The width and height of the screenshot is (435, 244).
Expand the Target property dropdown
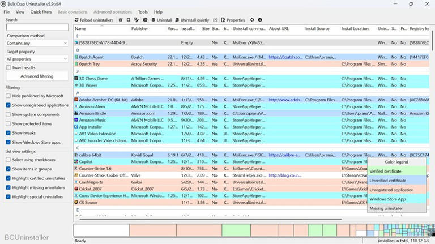point(37,59)
